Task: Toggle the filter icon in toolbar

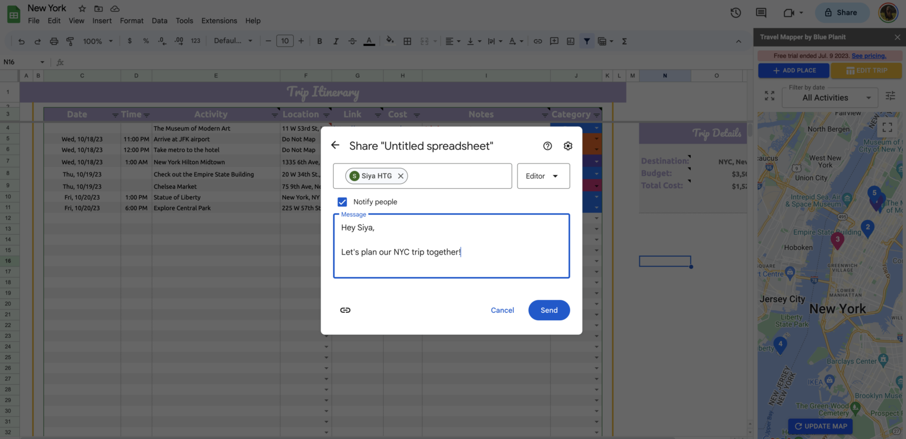Action: (x=587, y=41)
